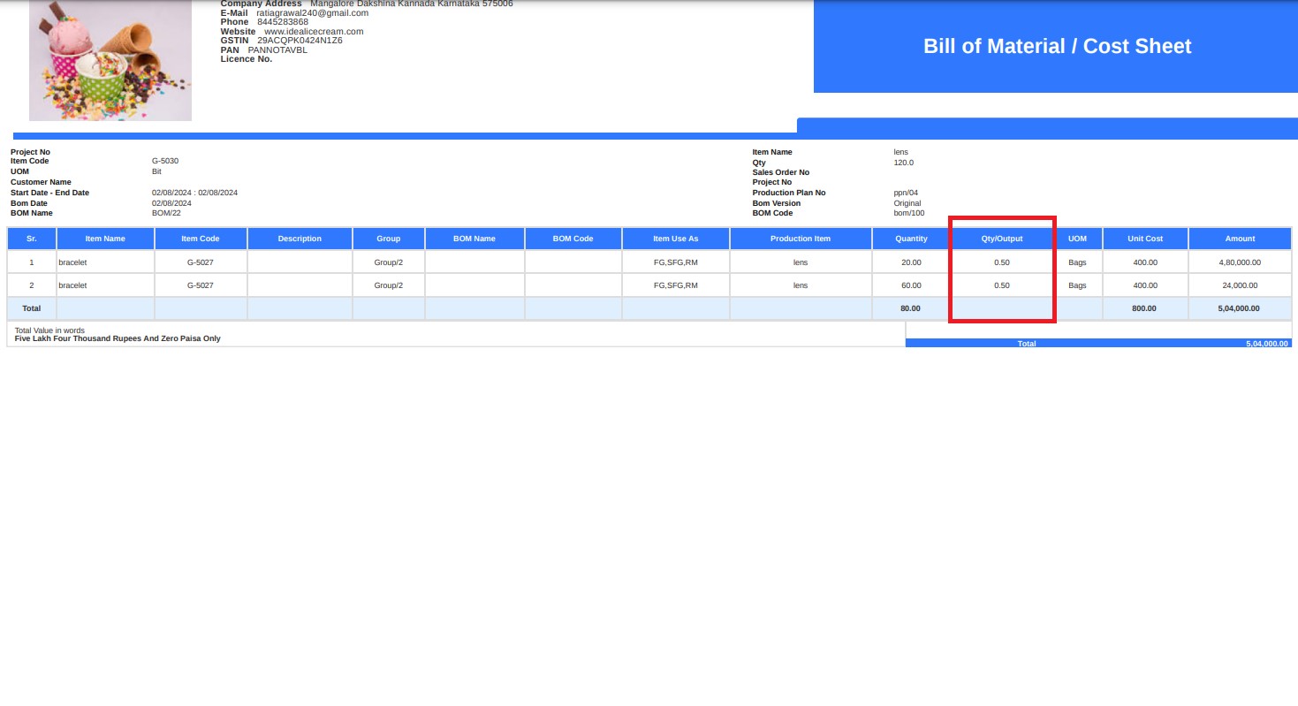
Task: Click the 'Licence No.' label
Action: 247,59
